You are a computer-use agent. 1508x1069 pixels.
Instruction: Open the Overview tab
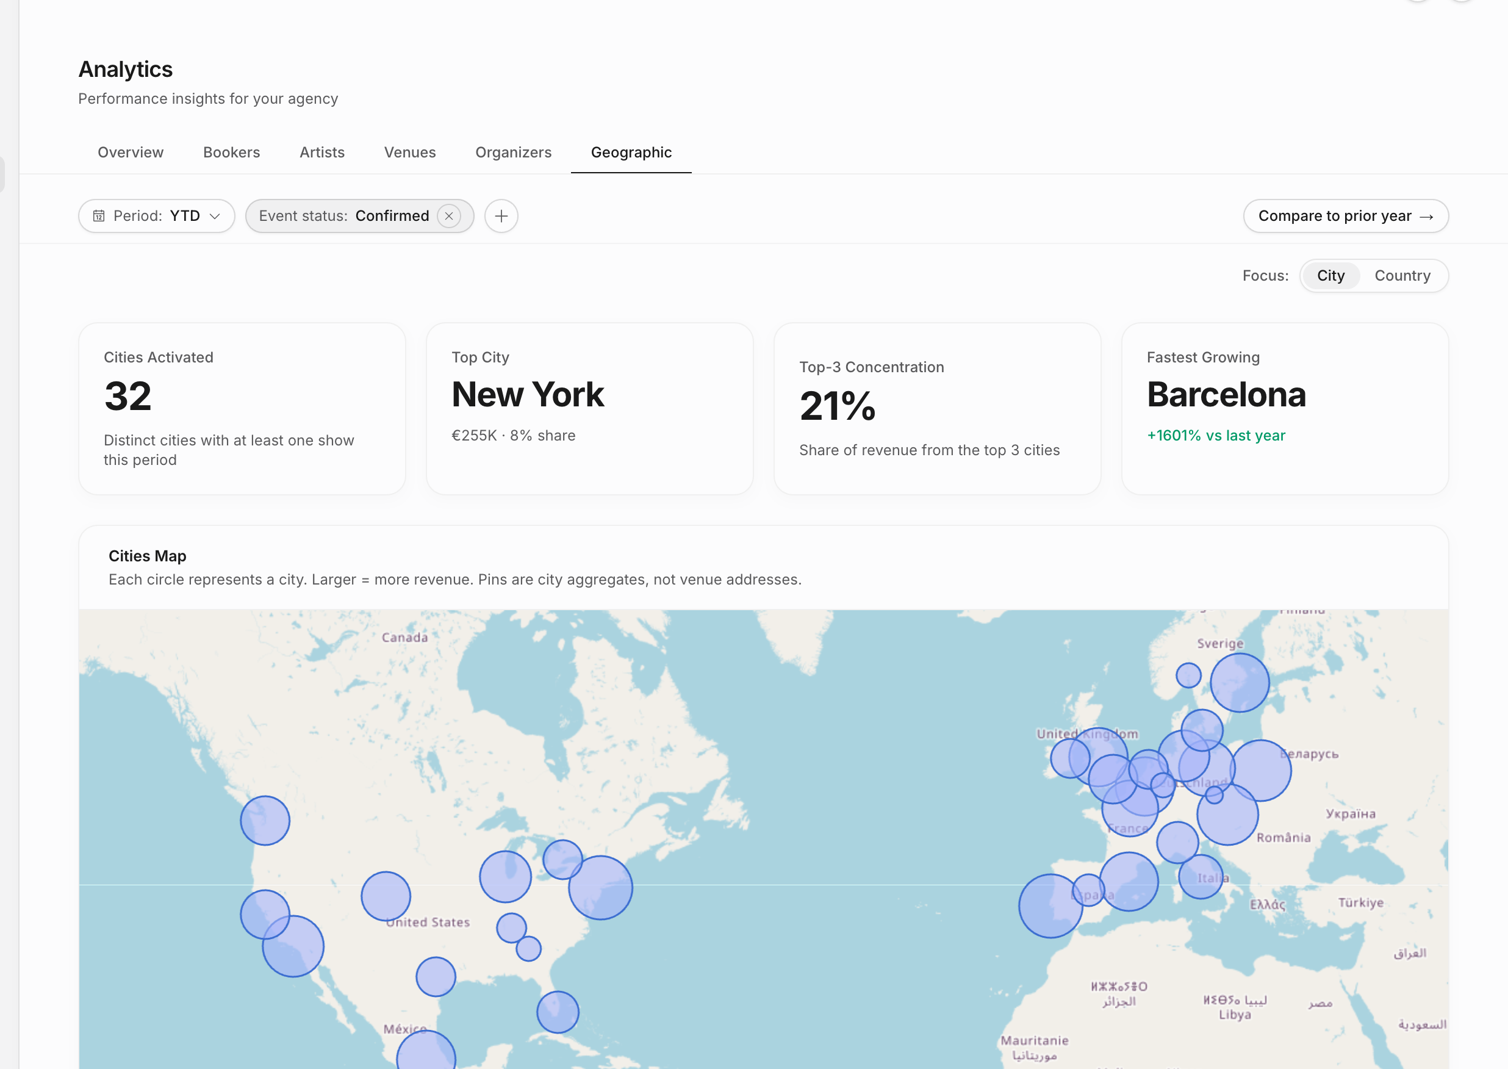point(131,152)
